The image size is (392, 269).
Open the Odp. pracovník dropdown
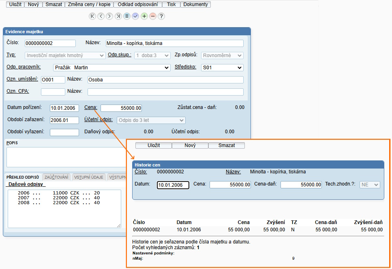coord(111,68)
